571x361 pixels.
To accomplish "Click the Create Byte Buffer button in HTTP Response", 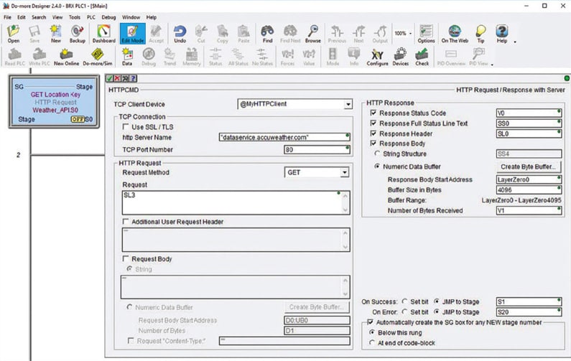I will 529,167.
